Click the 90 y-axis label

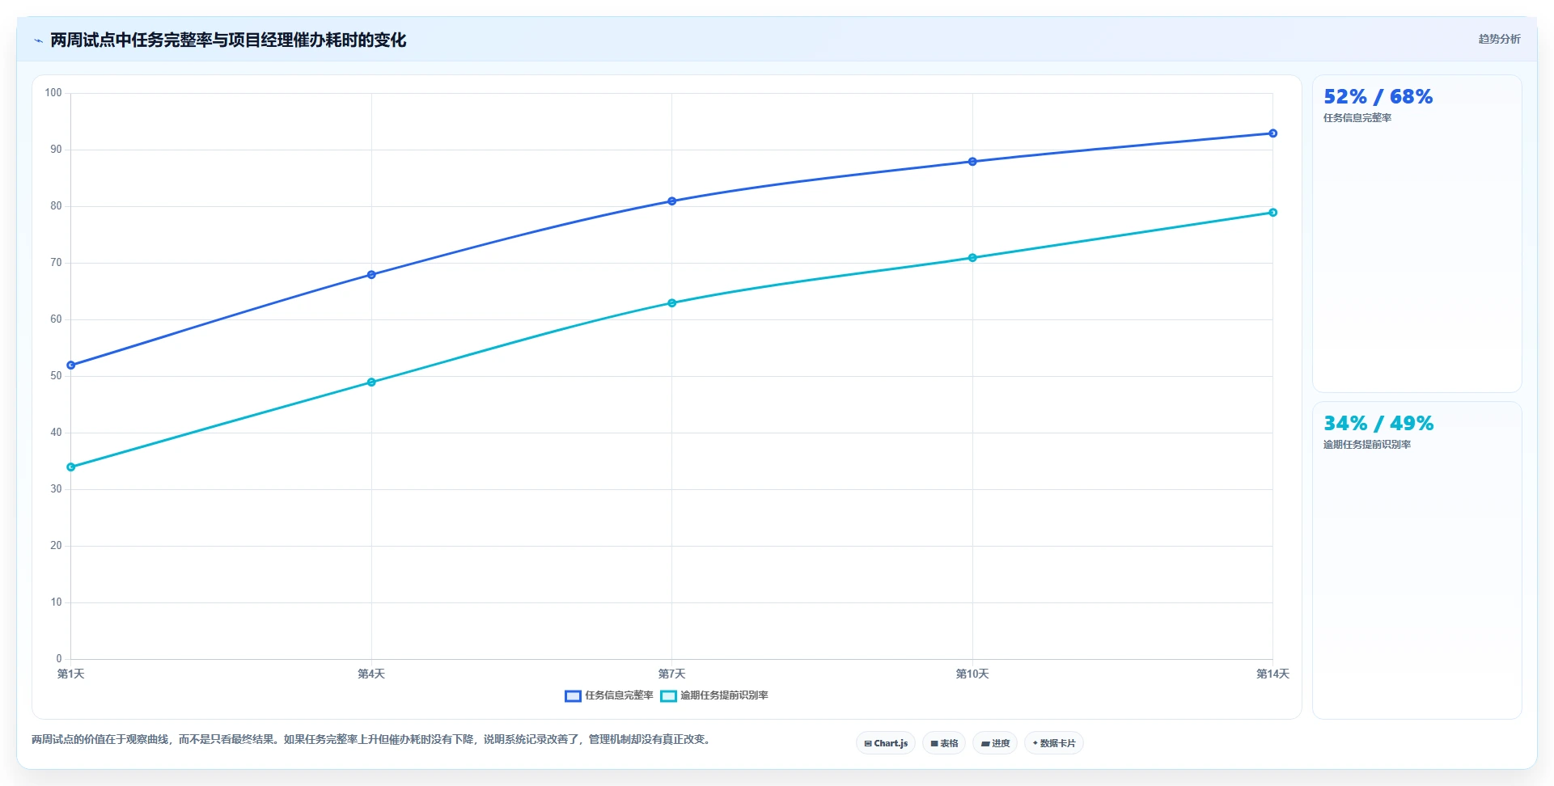click(x=56, y=150)
